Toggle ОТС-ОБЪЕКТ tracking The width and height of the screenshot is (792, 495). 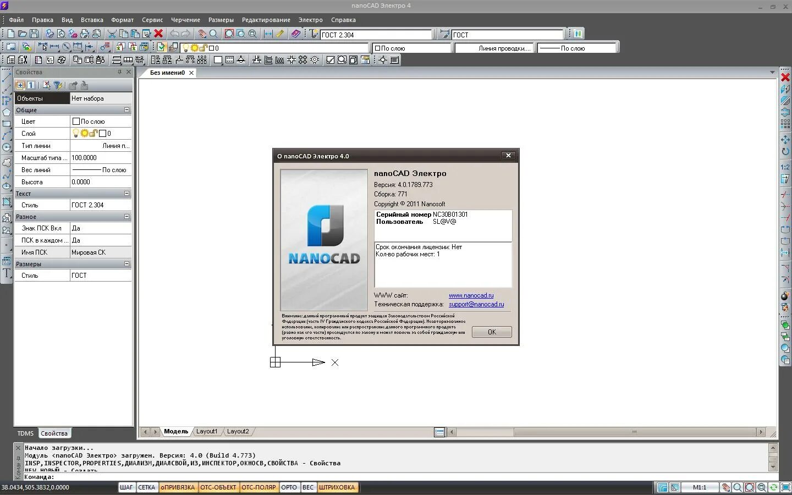218,487
